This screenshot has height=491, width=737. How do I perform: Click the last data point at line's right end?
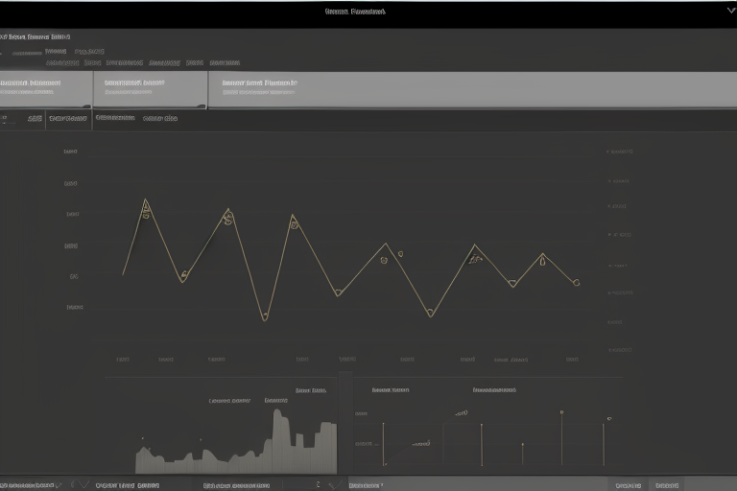pos(577,283)
